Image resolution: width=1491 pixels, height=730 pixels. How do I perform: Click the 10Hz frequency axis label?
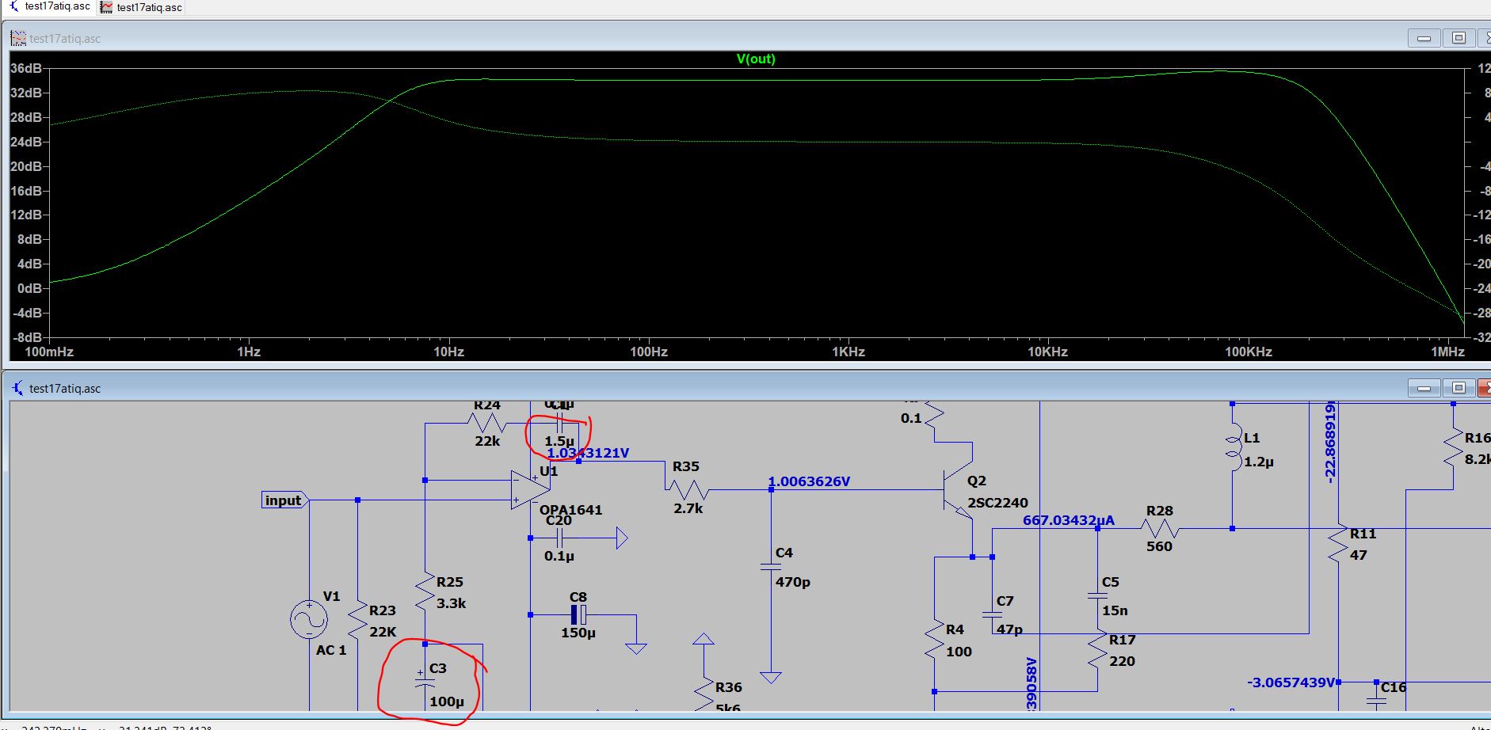448,352
